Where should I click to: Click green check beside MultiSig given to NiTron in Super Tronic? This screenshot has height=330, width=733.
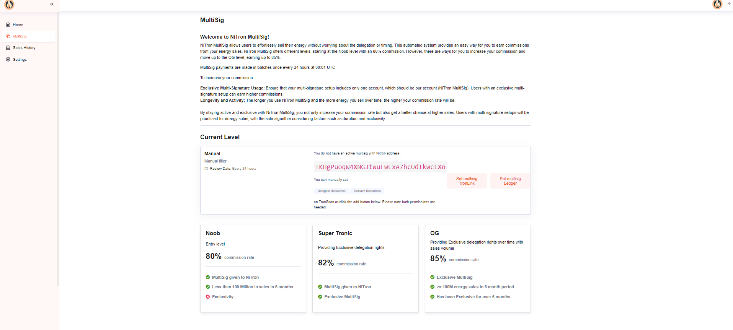tap(320, 287)
